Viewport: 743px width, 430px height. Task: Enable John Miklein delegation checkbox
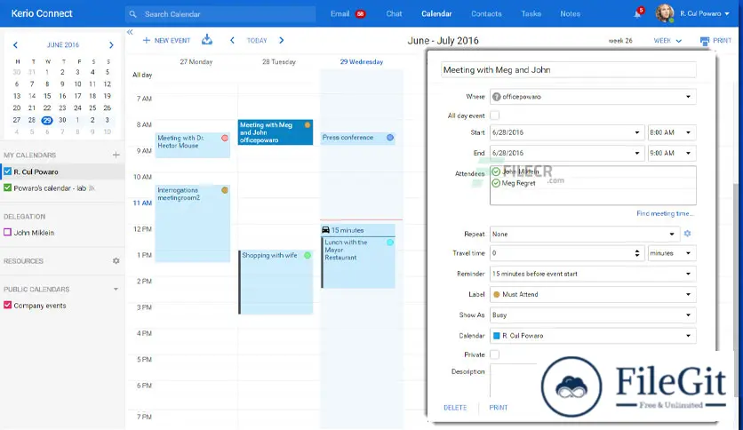[8, 232]
